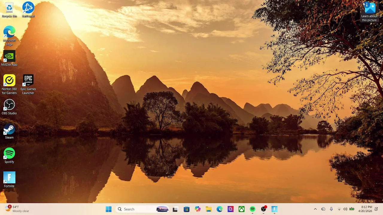
Task: Open the weather widget showing 64°F
Action: (x=17, y=209)
